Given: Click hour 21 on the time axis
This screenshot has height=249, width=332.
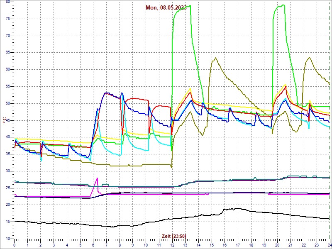Looking at the screenshot, I should [290, 245].
